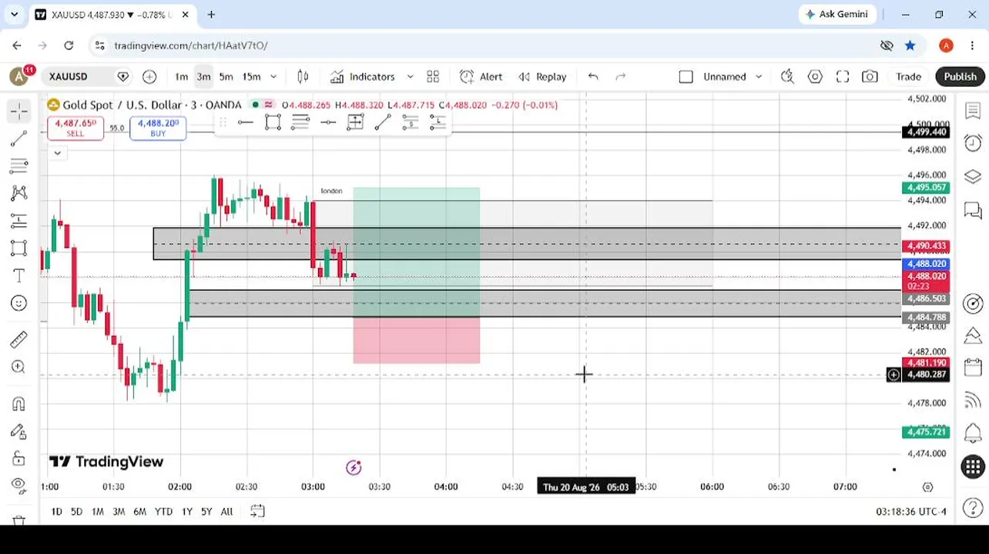
Task: Expand the timeframe intervals dropdown
Action: [273, 76]
